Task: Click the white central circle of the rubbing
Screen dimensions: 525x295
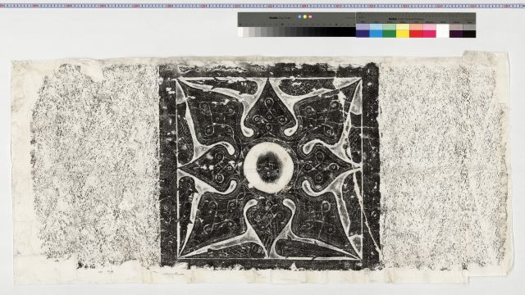Action: coord(269,167)
